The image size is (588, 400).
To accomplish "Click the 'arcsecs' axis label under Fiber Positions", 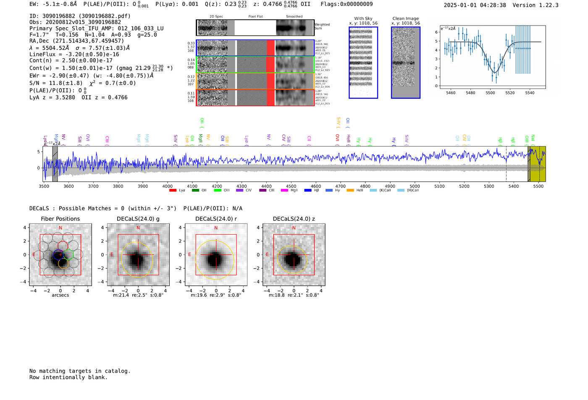I will (60, 295).
